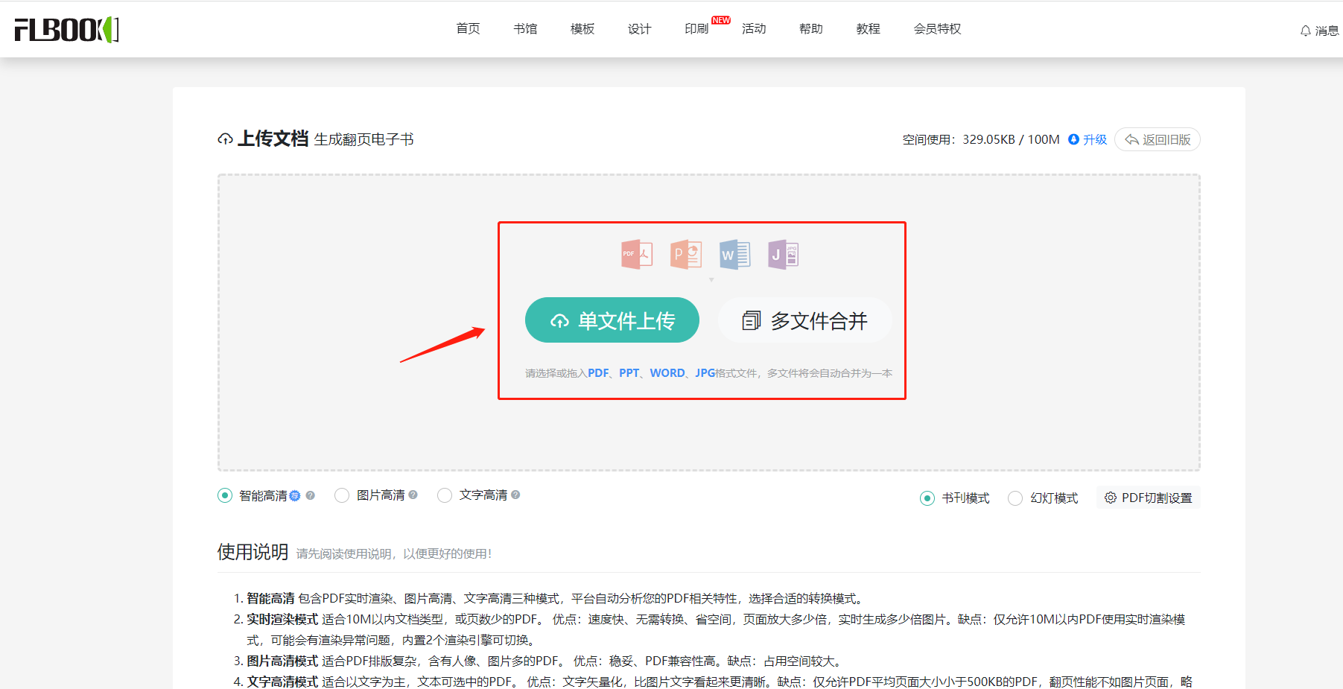The width and height of the screenshot is (1343, 689).
Task: Click the notification bell icon
Action: (x=1306, y=31)
